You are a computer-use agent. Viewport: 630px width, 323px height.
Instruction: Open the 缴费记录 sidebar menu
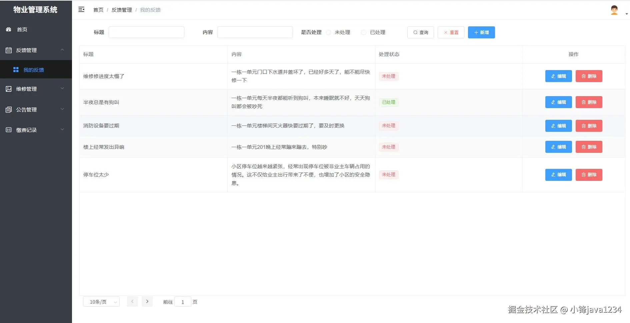[36, 130]
